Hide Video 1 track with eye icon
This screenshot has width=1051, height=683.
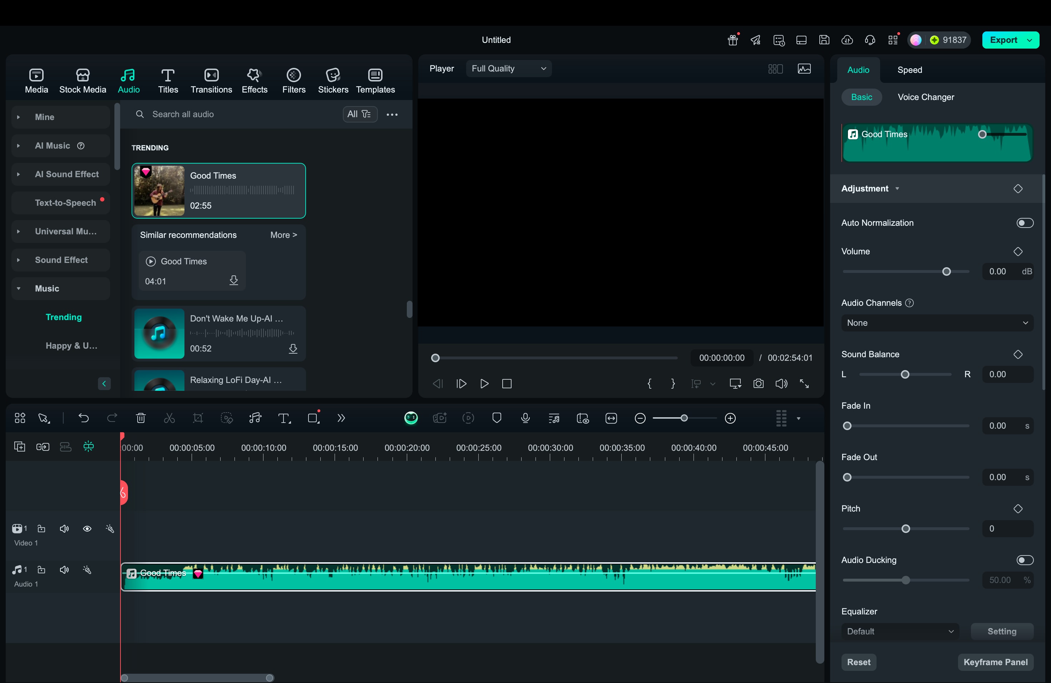tap(87, 529)
